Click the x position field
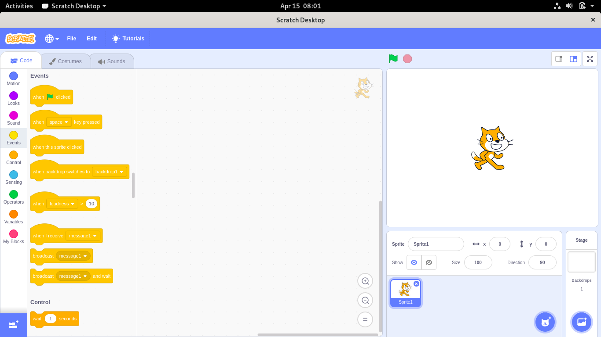 pos(500,244)
